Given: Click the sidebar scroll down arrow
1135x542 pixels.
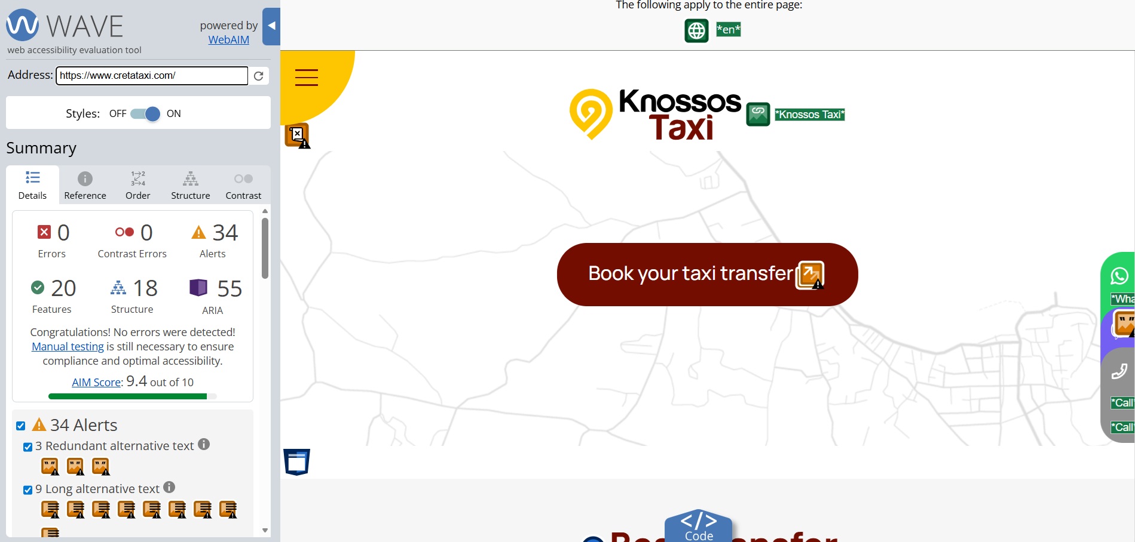Looking at the screenshot, I should pyautogui.click(x=265, y=530).
